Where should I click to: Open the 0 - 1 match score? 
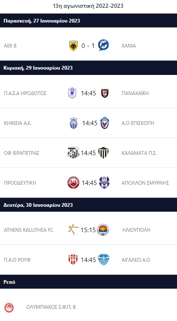(88, 46)
